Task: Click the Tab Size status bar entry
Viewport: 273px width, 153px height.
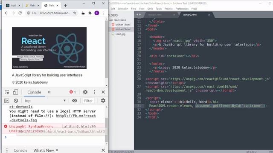Action: pos(251,152)
